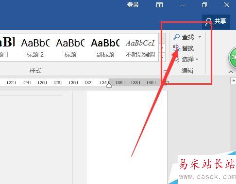Click the Find magnifier icon
The width and height of the screenshot is (236, 184).
tap(176, 37)
